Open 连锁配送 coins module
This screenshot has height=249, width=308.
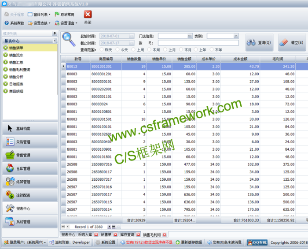click(29, 195)
